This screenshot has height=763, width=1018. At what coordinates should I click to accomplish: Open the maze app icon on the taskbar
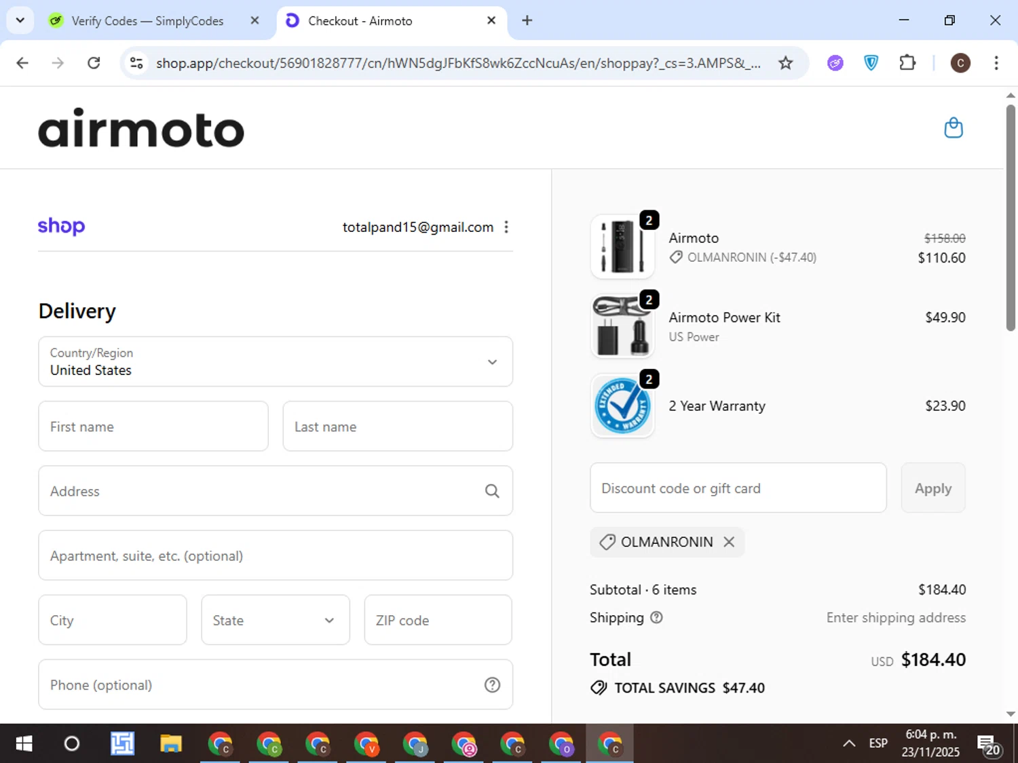click(122, 744)
